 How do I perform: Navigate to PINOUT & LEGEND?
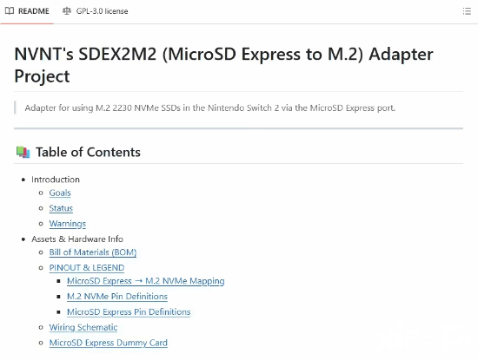point(87,268)
